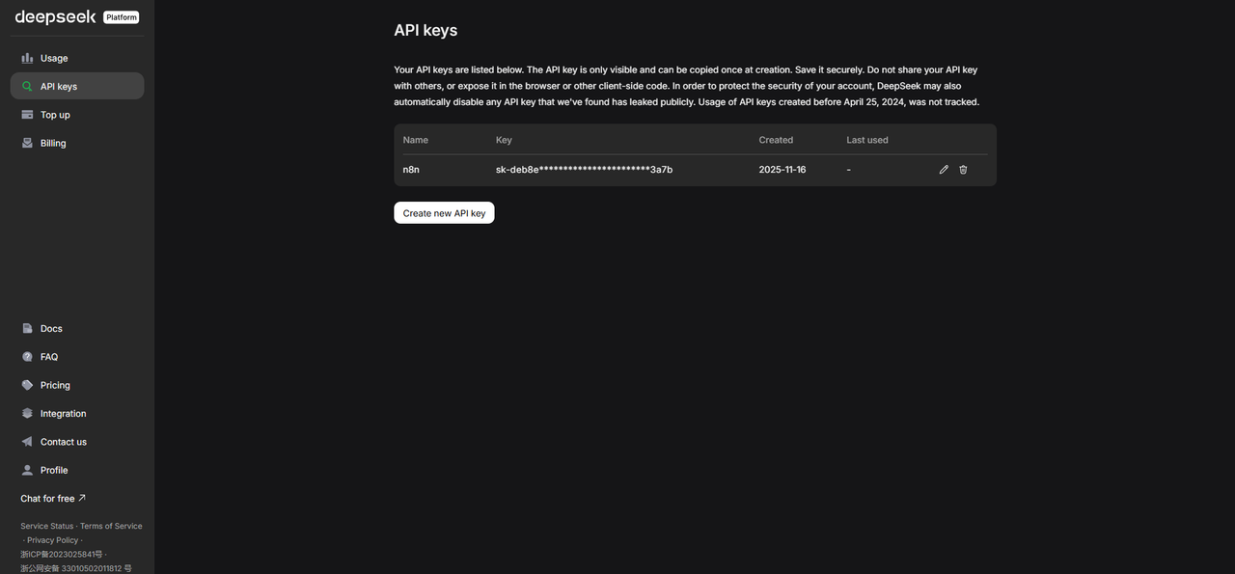1235x574 pixels.
Task: Select API keys in sidebar
Action: coord(77,86)
